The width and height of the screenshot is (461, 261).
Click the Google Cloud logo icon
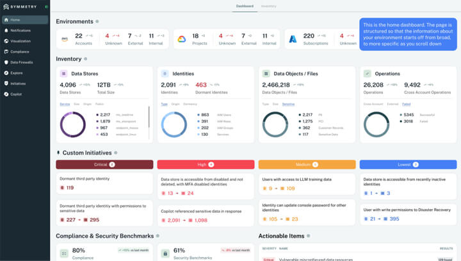tap(180, 38)
